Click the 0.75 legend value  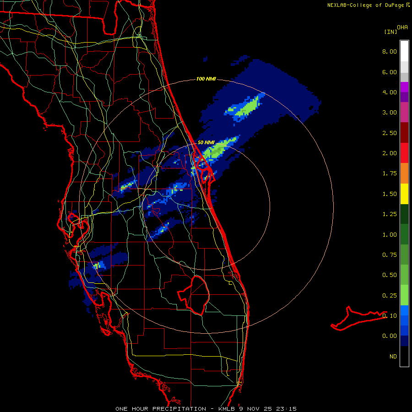390,255
